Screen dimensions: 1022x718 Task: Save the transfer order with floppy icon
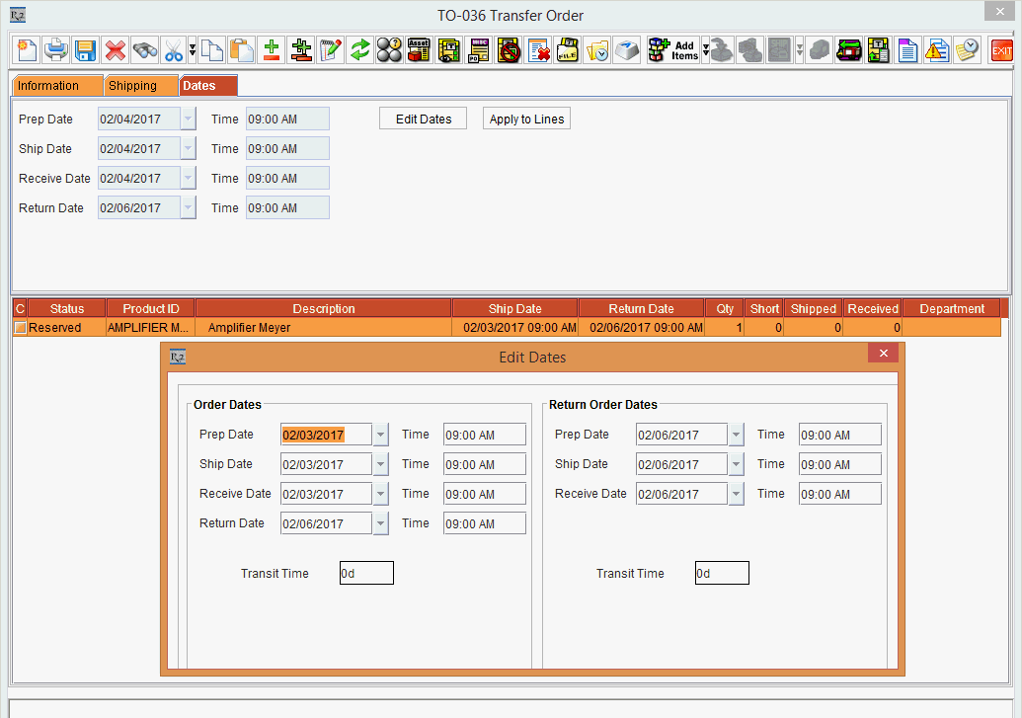click(x=85, y=49)
